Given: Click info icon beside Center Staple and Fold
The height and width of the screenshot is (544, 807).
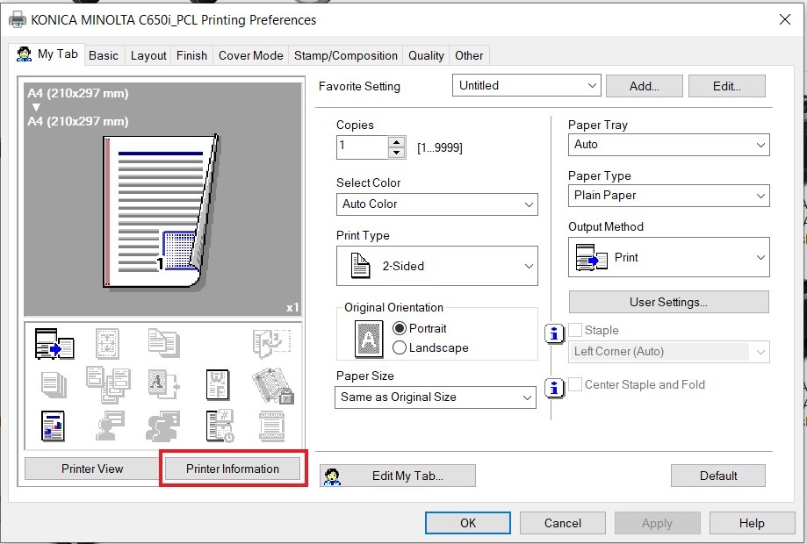Looking at the screenshot, I should tap(555, 387).
